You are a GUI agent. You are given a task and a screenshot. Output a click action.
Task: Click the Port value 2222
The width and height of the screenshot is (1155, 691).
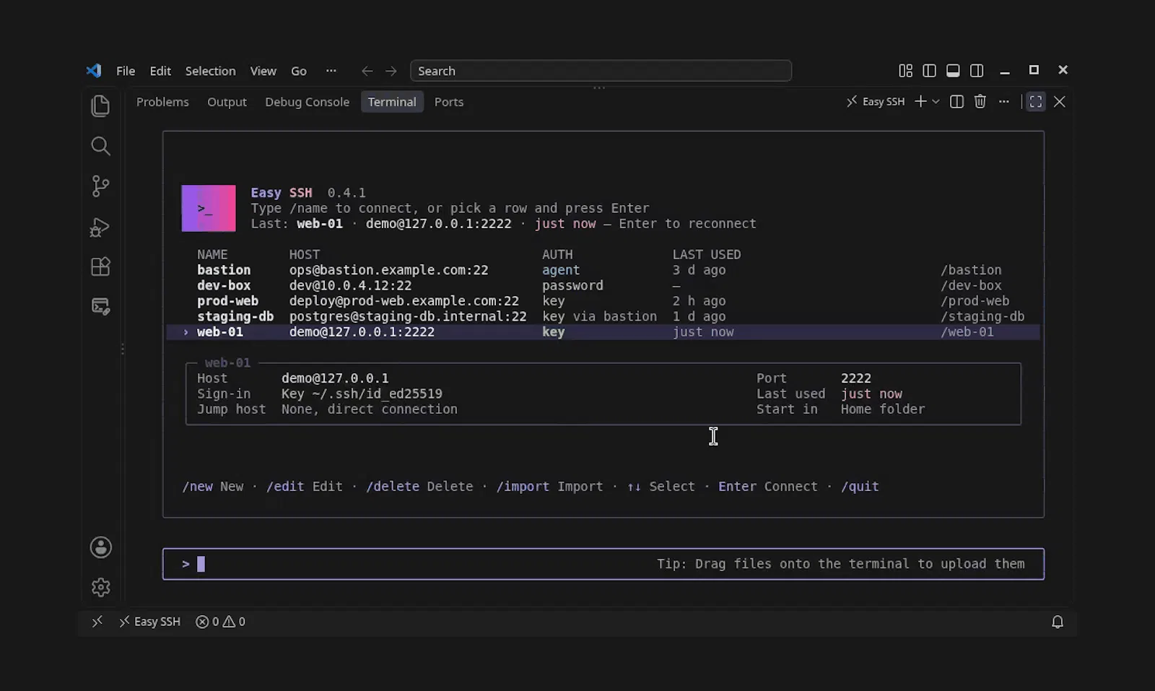[x=856, y=378]
